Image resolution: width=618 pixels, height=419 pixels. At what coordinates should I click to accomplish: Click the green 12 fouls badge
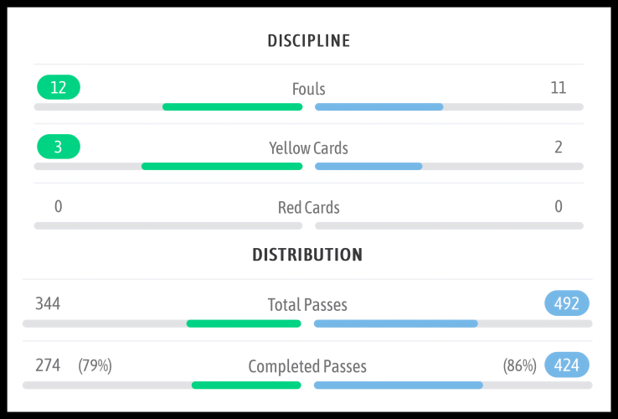pos(59,87)
